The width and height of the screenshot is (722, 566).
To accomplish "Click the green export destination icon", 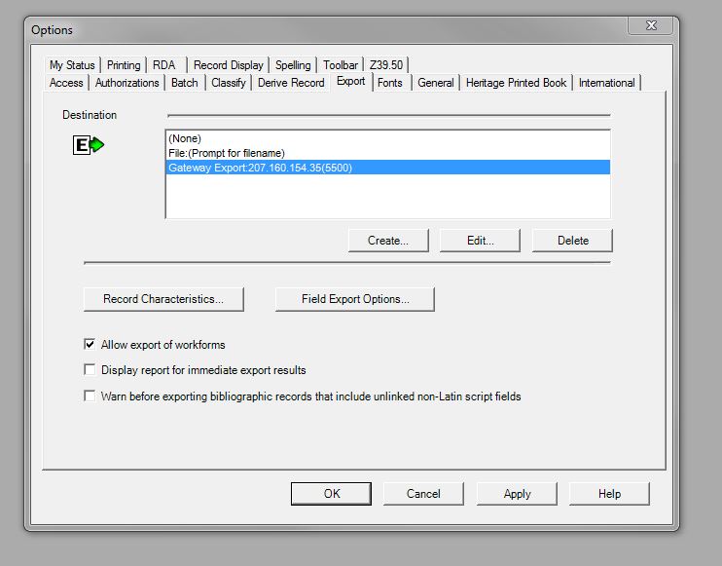I will (x=89, y=145).
